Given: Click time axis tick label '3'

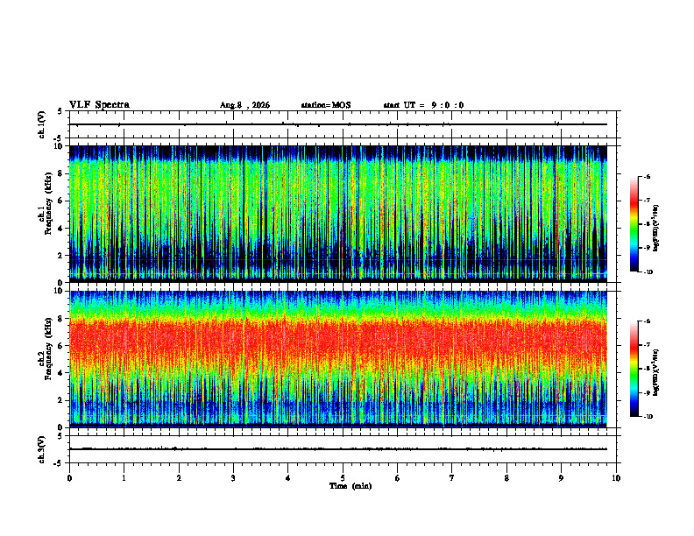Looking at the screenshot, I should tap(233, 478).
